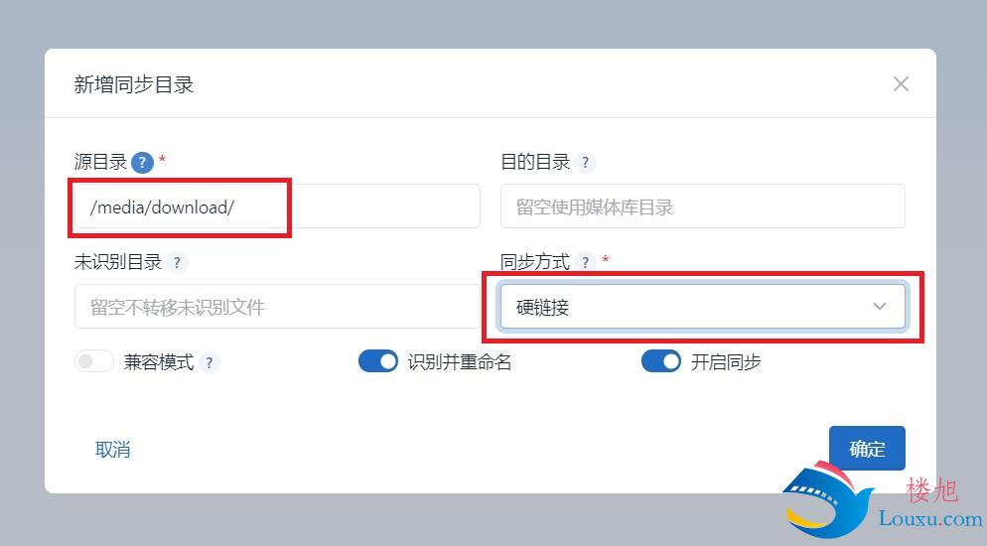
Task: Open the 同步方式 dropdown showing 硬链接
Action: [702, 307]
